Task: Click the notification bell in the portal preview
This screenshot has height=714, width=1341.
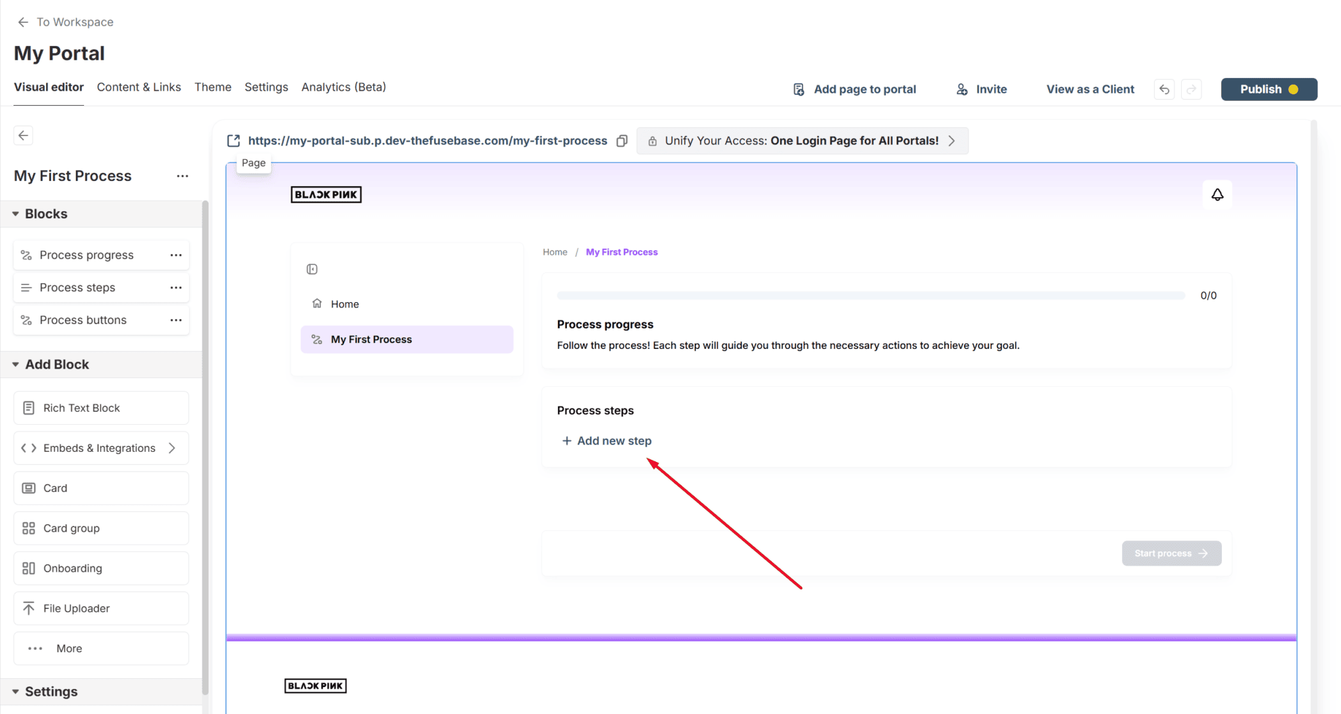Action: tap(1217, 194)
